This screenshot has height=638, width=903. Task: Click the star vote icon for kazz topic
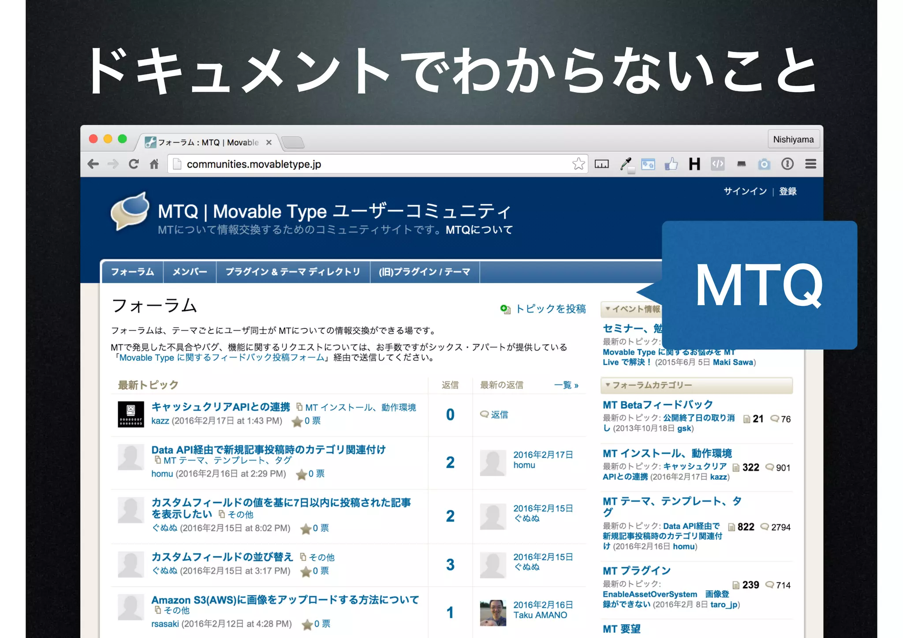297,422
